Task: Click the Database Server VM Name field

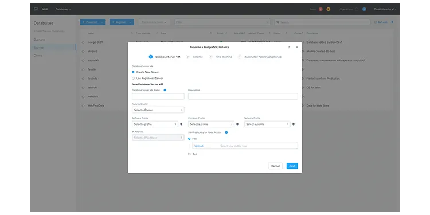Action: [x=158, y=96]
